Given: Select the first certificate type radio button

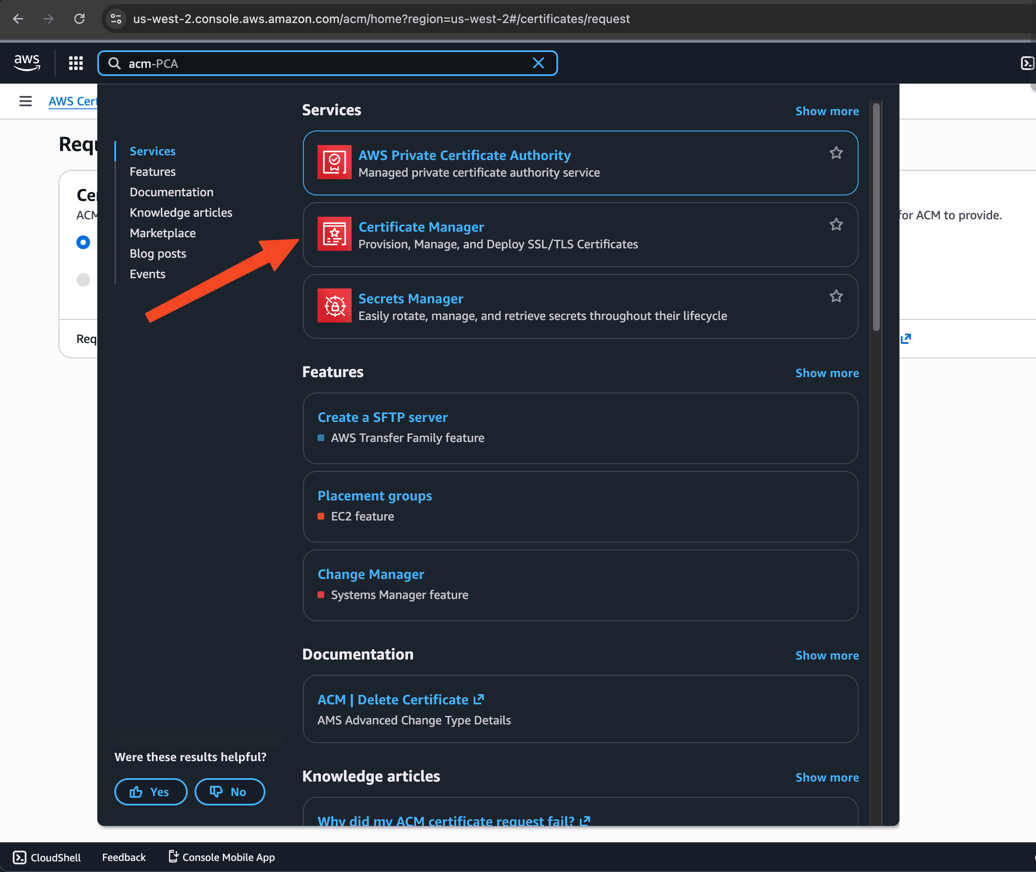Looking at the screenshot, I should point(83,242).
